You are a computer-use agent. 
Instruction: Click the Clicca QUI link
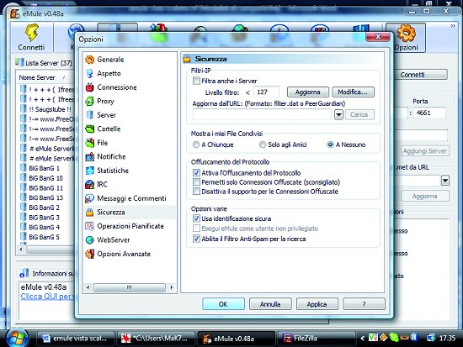pyautogui.click(x=47, y=297)
